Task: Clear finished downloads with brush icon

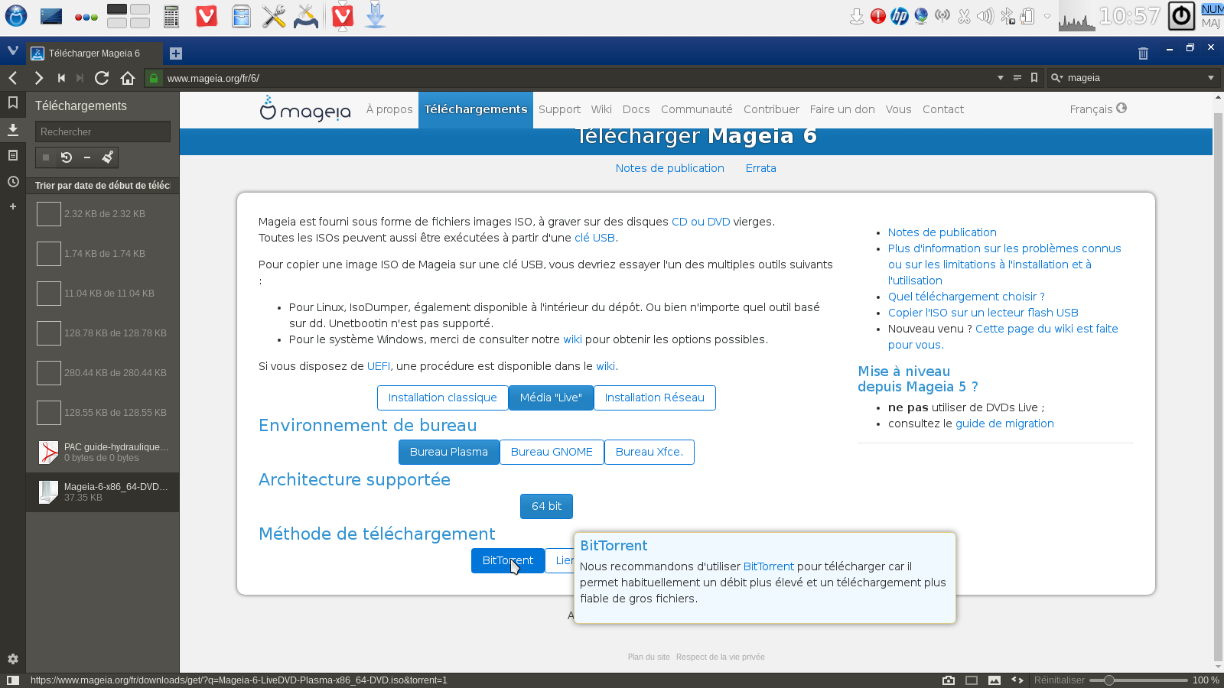Action: (108, 157)
